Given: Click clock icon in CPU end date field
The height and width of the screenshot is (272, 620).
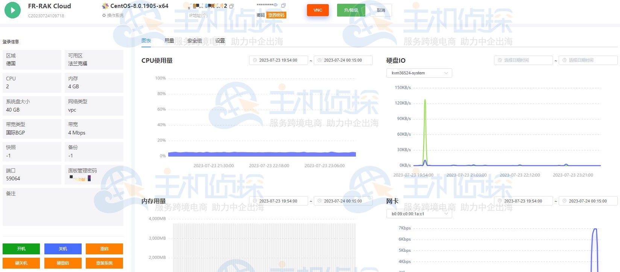Looking at the screenshot, I should pyautogui.click(x=319, y=60).
